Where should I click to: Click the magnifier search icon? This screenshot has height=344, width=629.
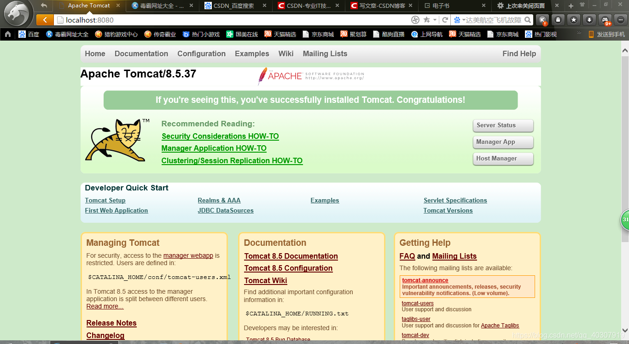528,20
